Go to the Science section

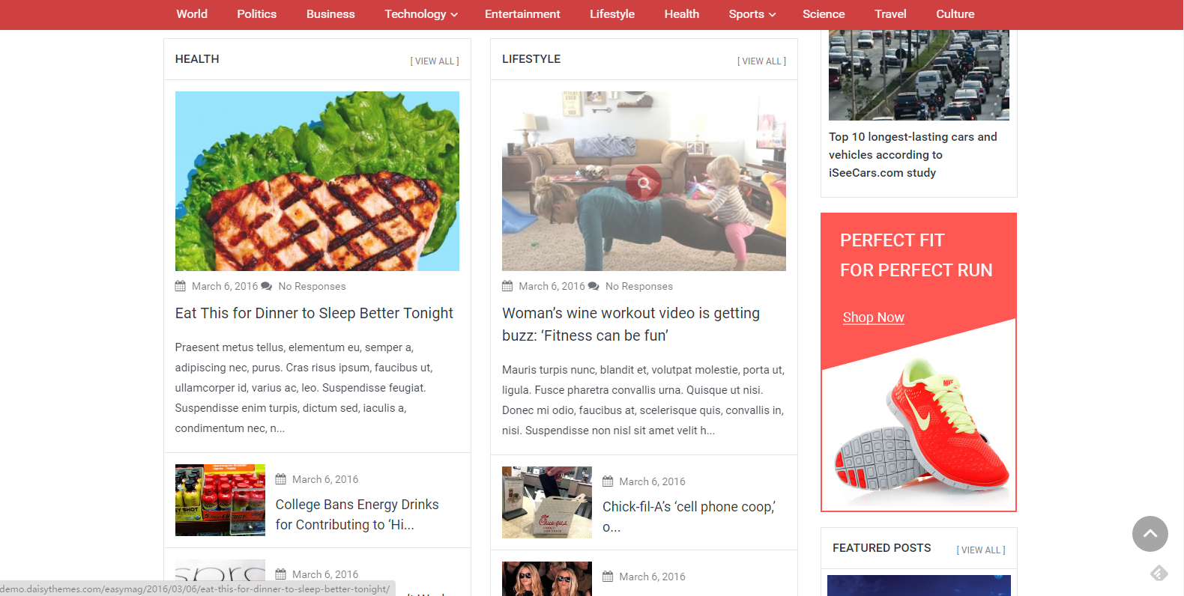coord(824,14)
